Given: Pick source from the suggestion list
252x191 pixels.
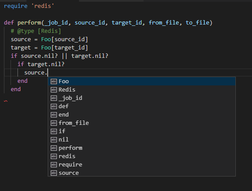Looking at the screenshot, I should pos(142,173).
